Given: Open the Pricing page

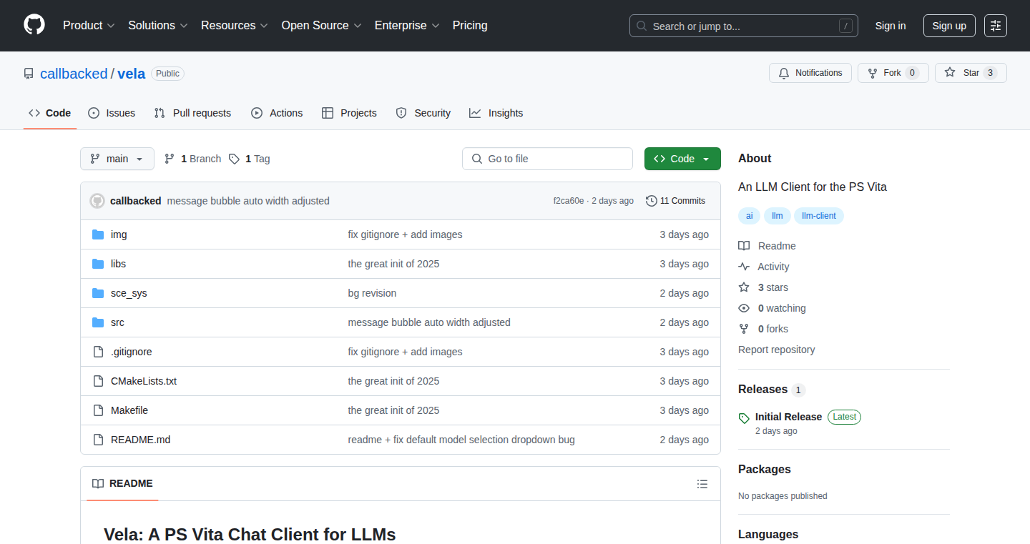Looking at the screenshot, I should click(470, 26).
